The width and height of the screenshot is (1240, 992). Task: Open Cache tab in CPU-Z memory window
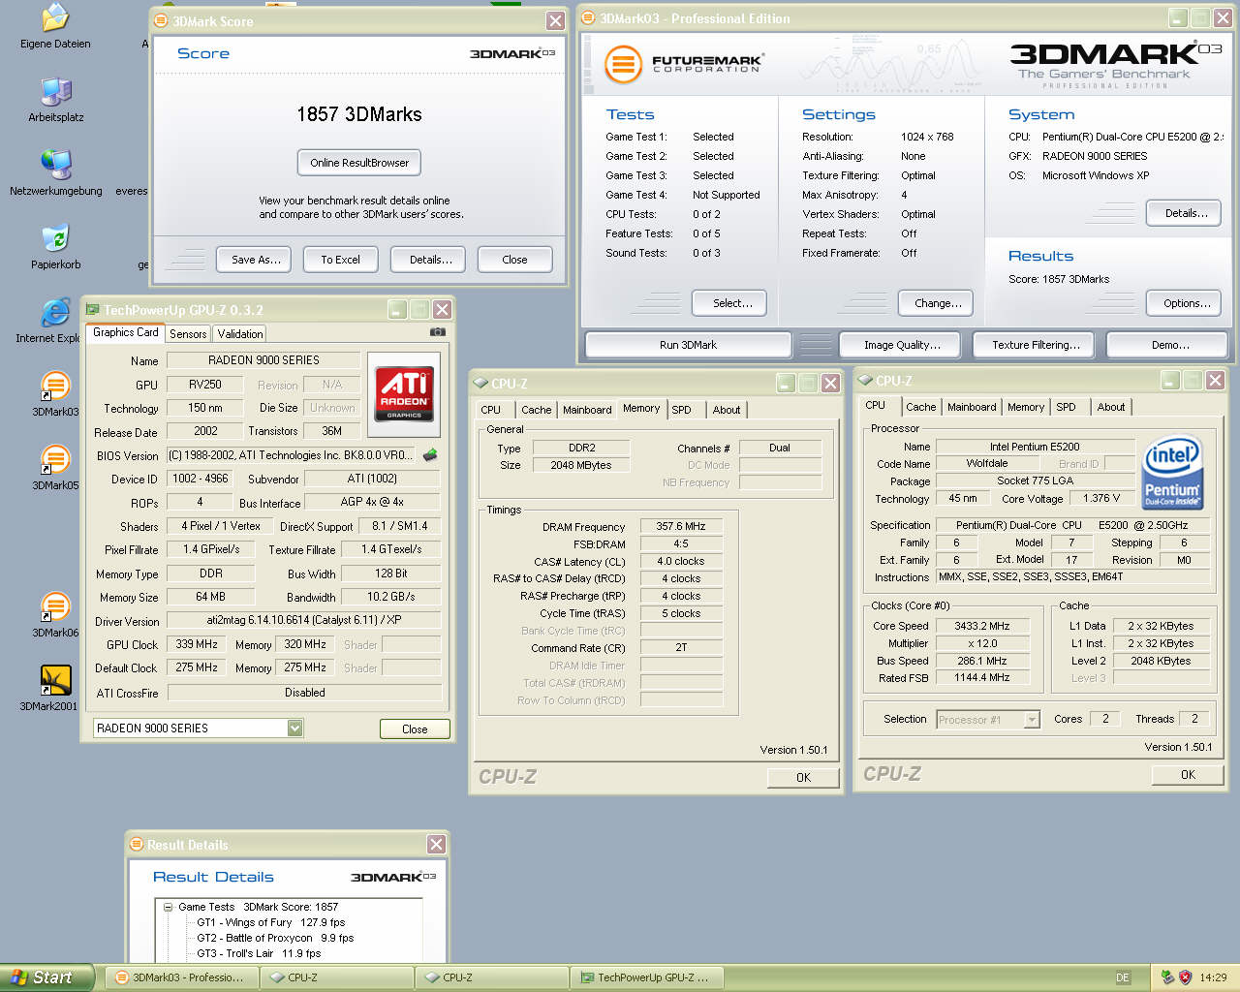click(x=536, y=410)
